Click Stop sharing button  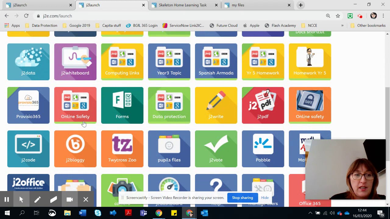click(243, 198)
